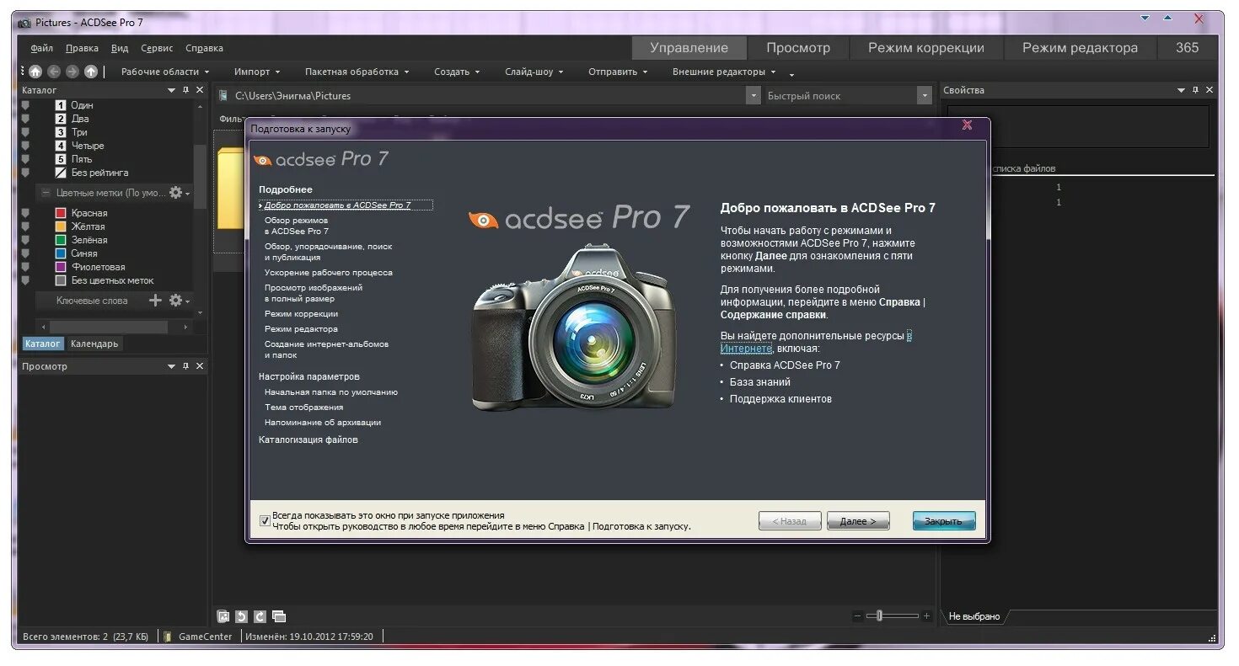Open the Импорт dropdown
The image size is (1239, 666).
pyautogui.click(x=257, y=72)
